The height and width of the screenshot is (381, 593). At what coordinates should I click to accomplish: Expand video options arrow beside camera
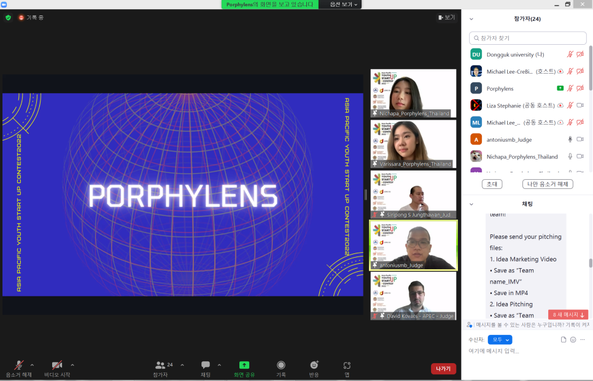tap(72, 365)
